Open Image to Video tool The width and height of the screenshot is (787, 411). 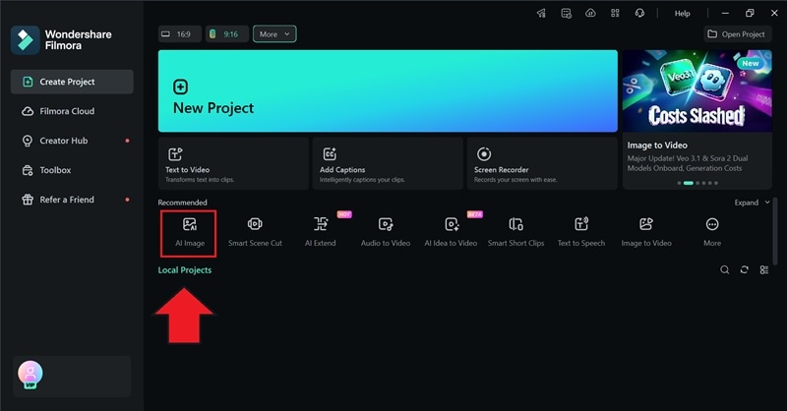pos(646,233)
